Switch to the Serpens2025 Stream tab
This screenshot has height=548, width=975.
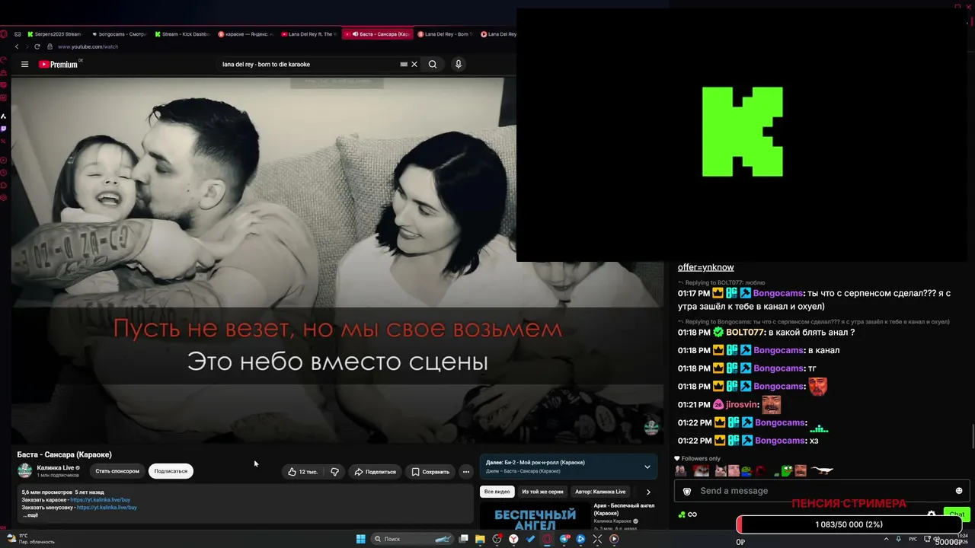coord(53,34)
